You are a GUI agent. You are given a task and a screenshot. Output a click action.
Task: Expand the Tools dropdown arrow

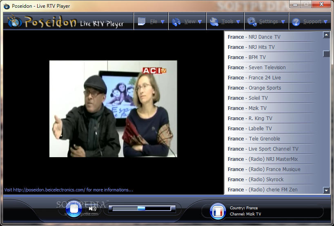click(x=238, y=22)
